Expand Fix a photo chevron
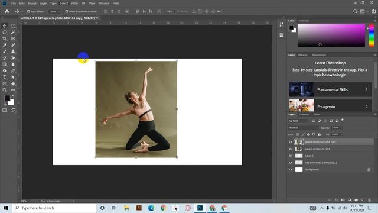The height and width of the screenshot is (213, 378). pos(366,106)
